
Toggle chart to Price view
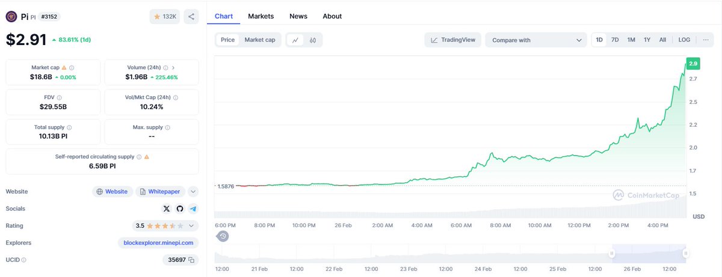(x=228, y=40)
